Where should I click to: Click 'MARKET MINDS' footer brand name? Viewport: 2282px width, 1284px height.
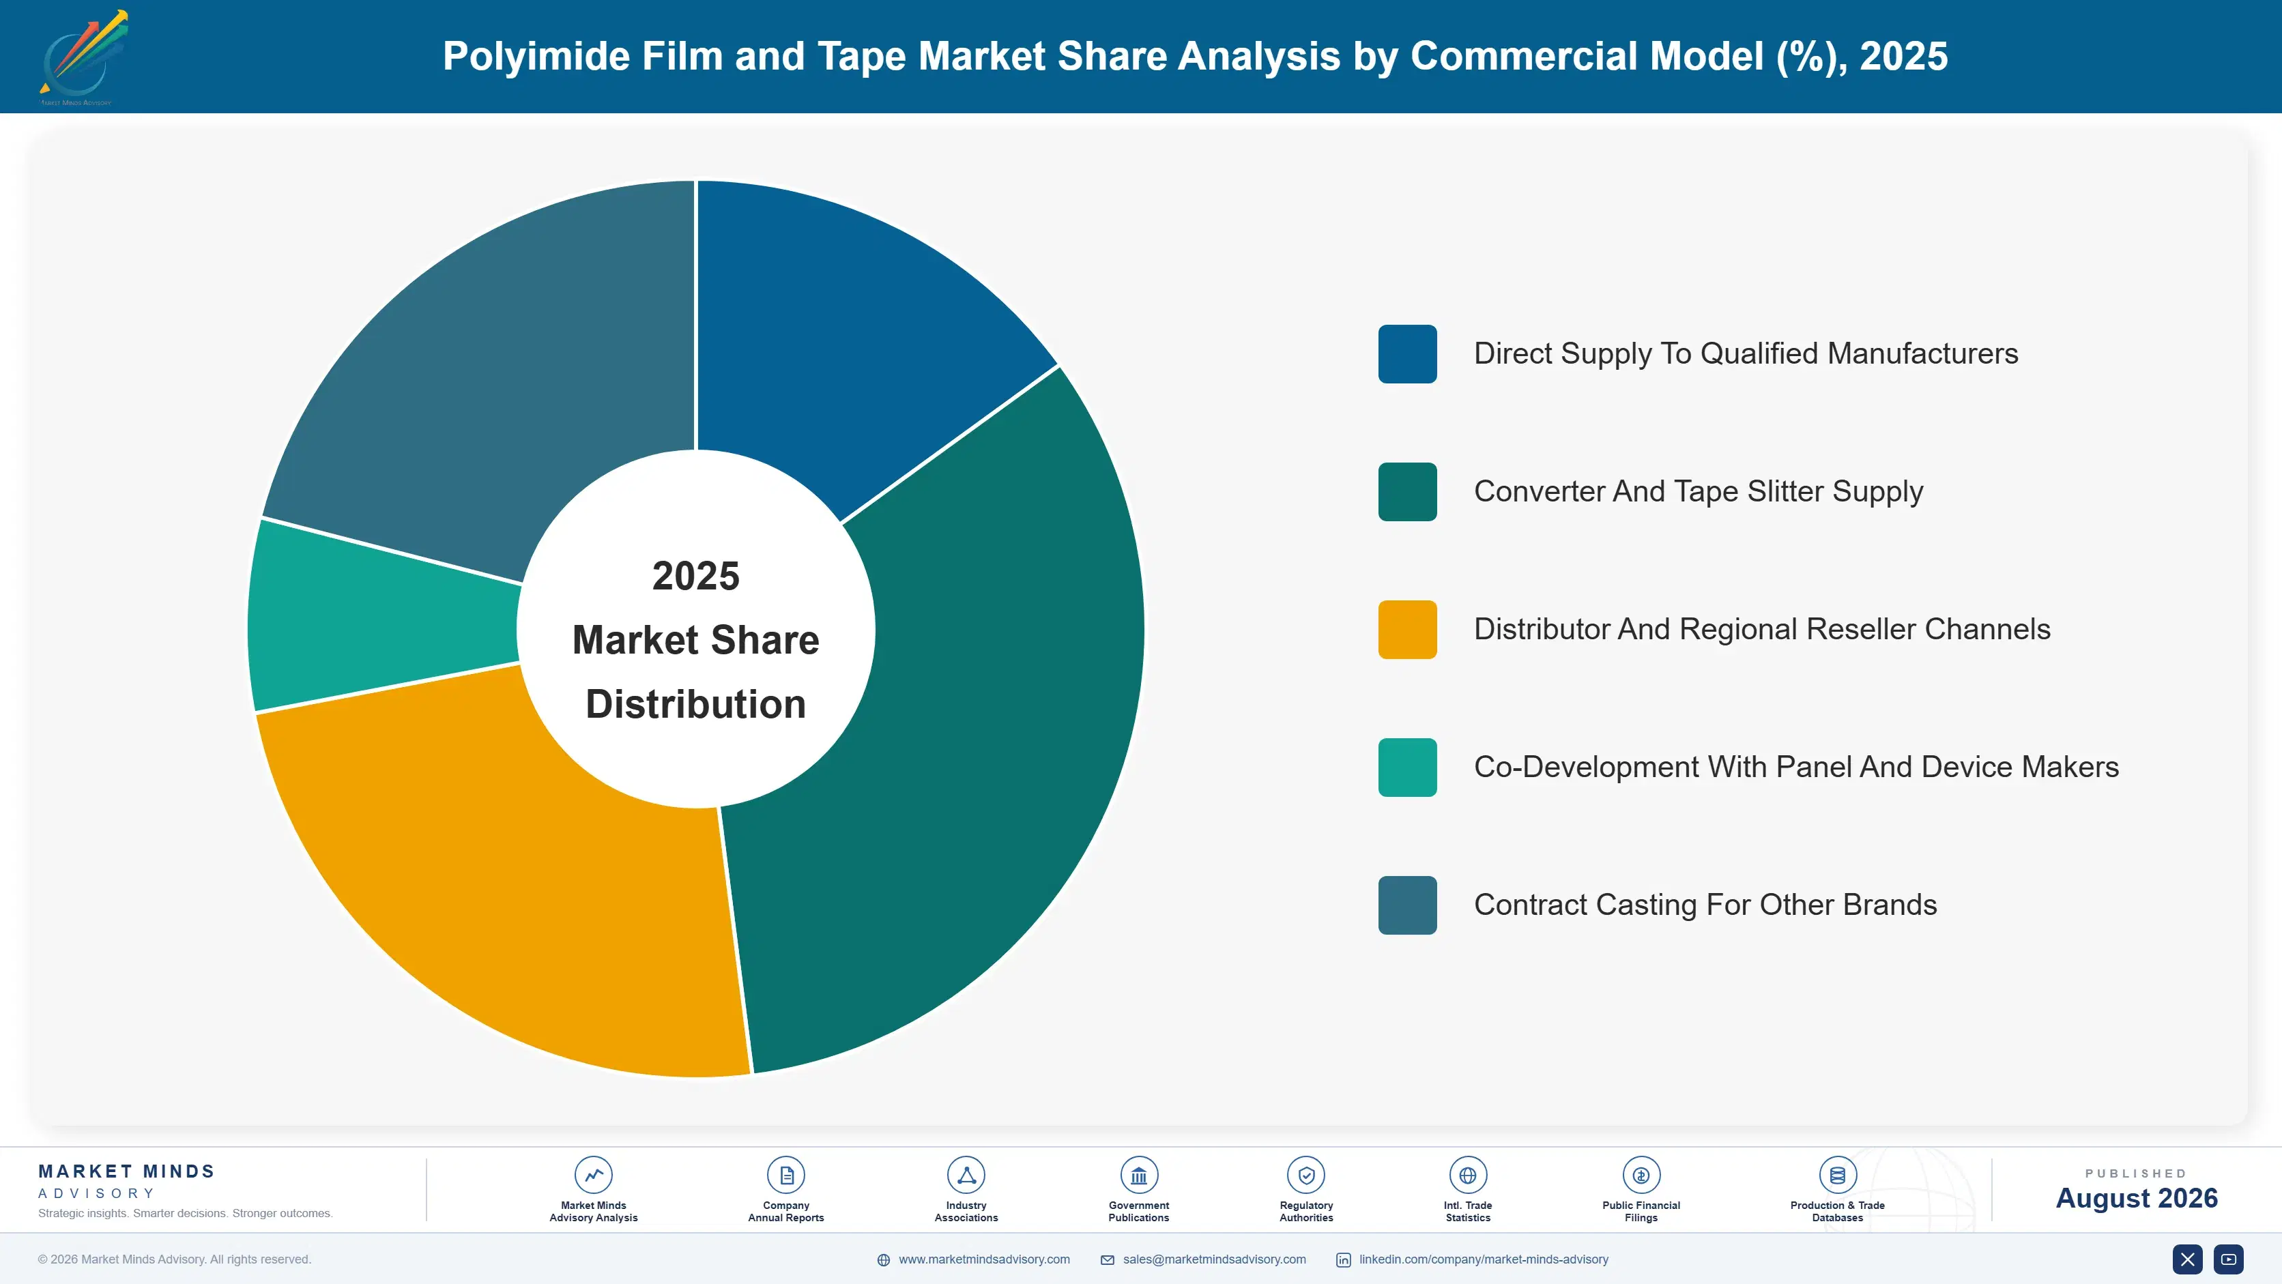[127, 1171]
